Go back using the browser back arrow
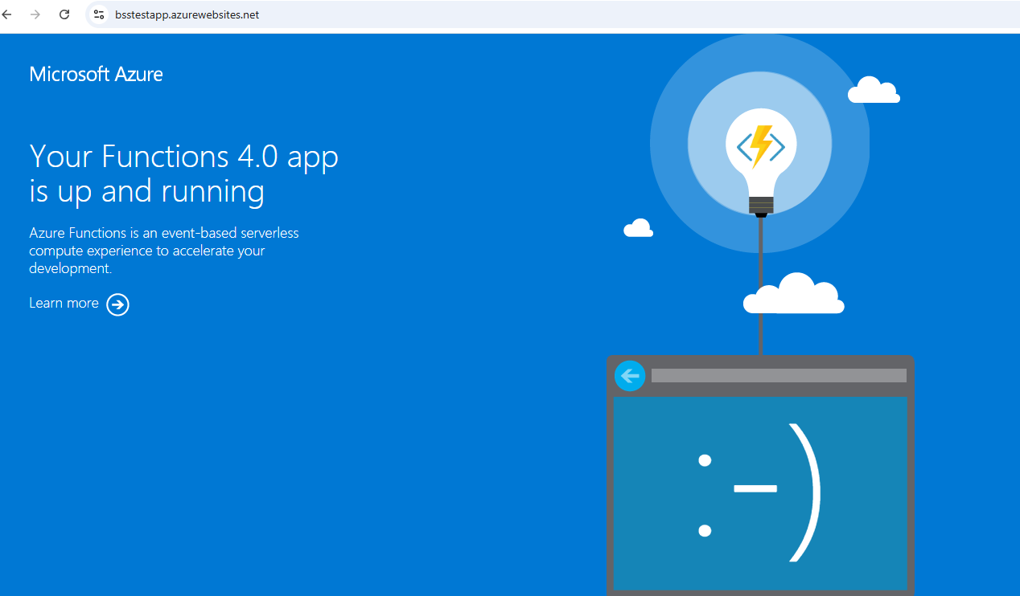The width and height of the screenshot is (1020, 596). click(x=6, y=14)
